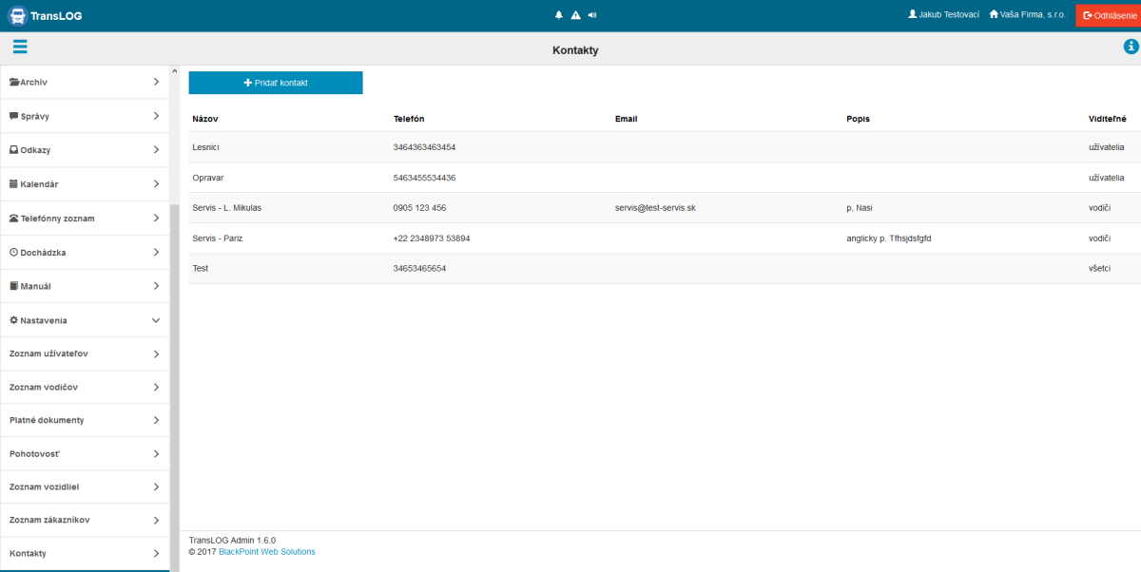Click the Názov column header

(205, 119)
